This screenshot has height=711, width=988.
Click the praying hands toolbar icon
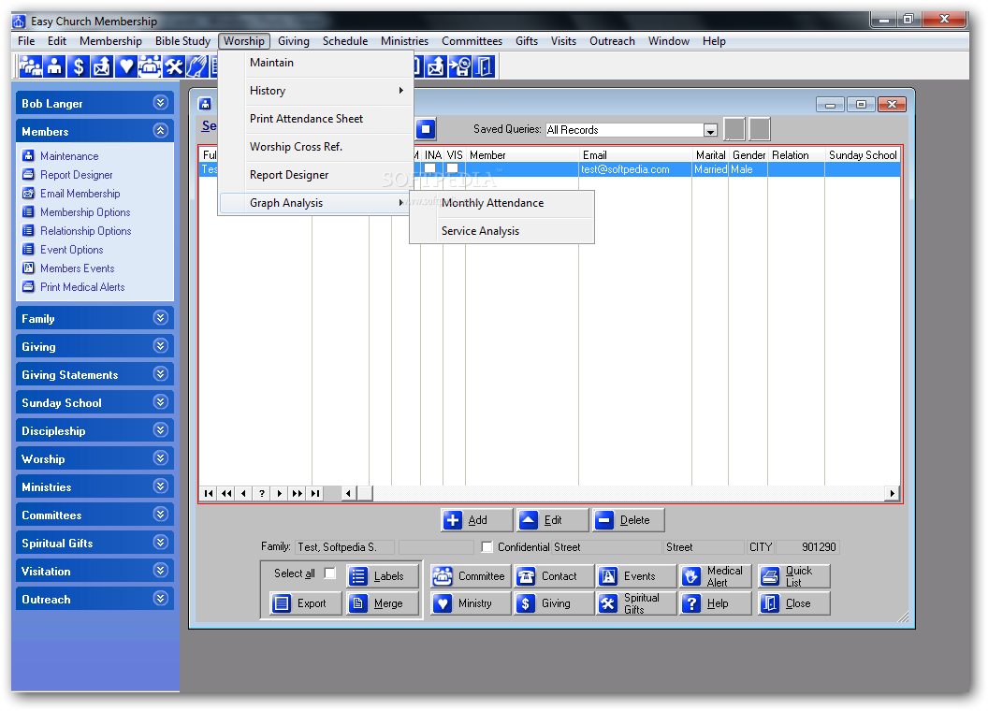196,65
